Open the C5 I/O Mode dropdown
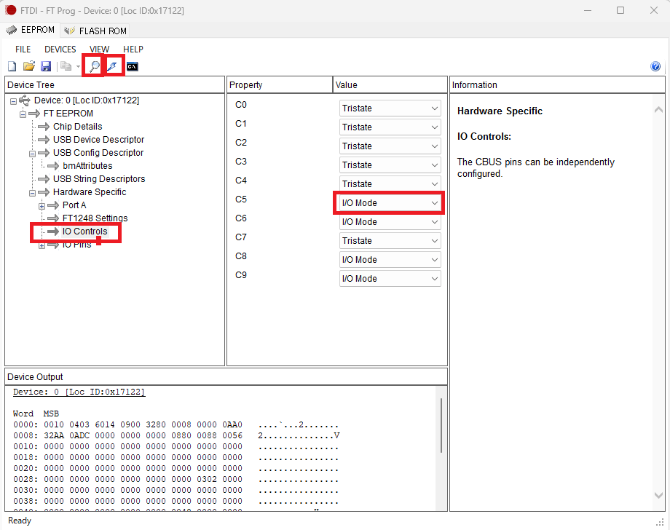This screenshot has height=530, width=670. pyautogui.click(x=390, y=203)
